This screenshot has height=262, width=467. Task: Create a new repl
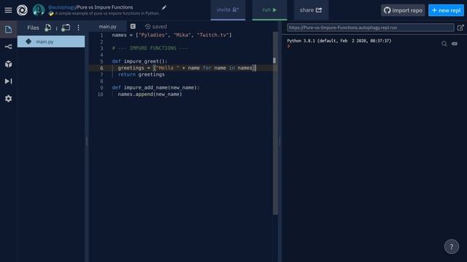(x=446, y=10)
